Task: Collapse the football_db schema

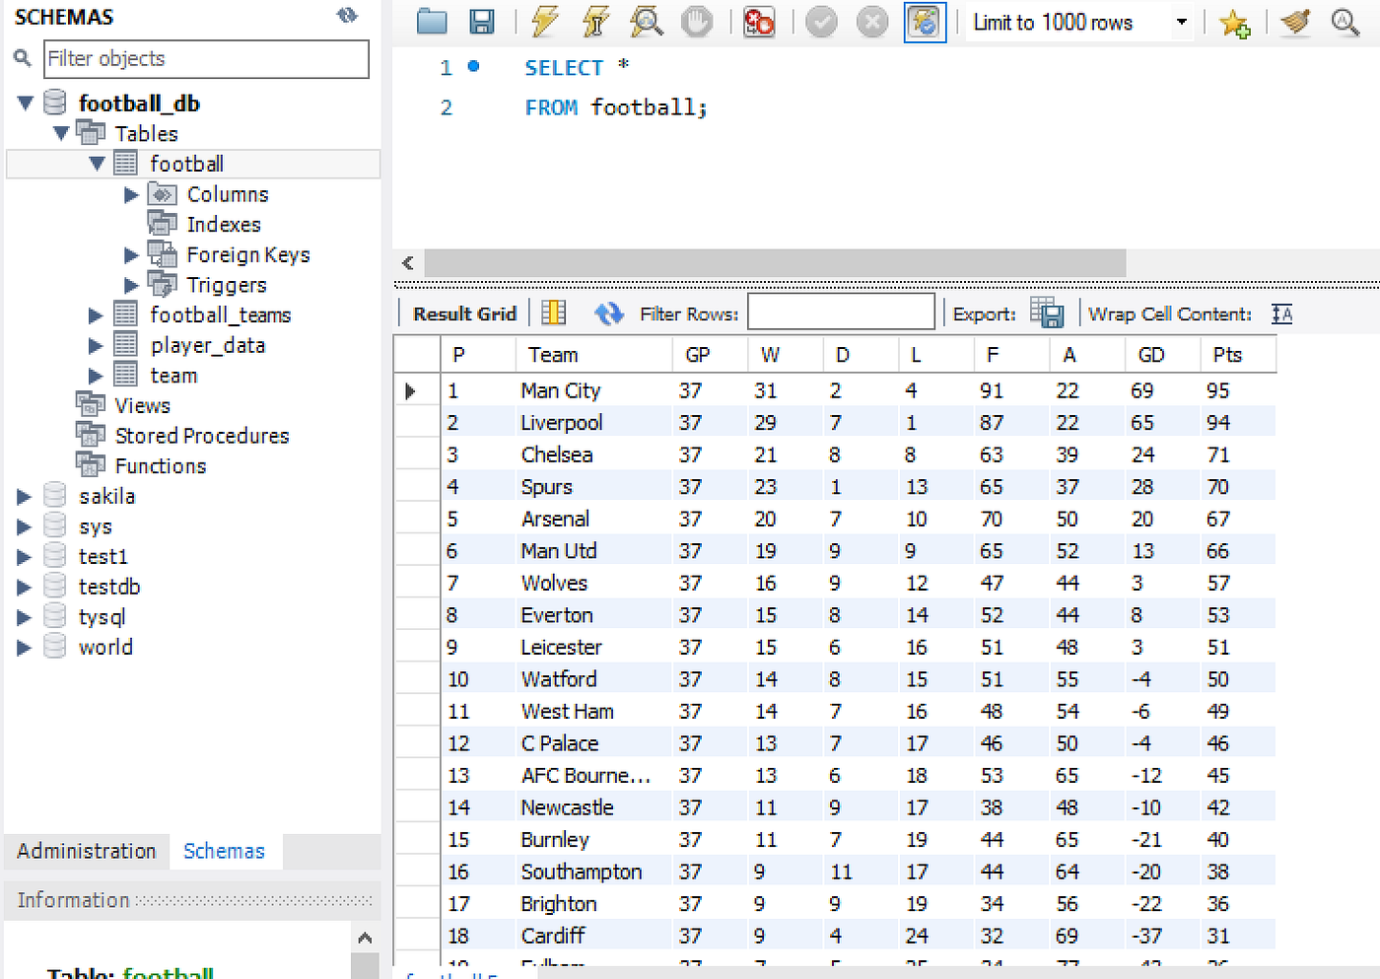Action: [24, 102]
